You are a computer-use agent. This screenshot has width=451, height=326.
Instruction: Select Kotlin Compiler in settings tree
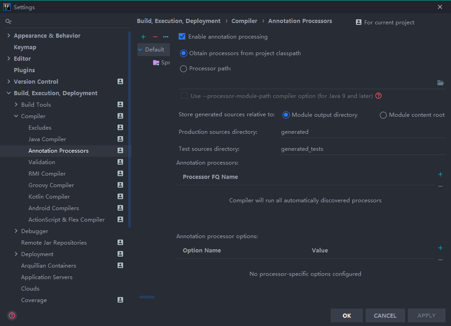click(x=49, y=196)
